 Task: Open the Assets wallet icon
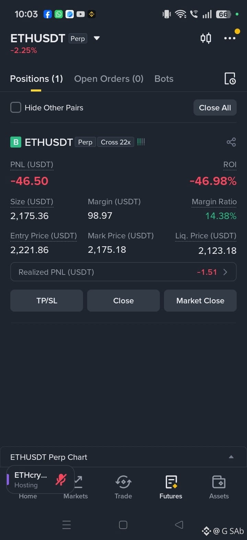click(x=219, y=482)
